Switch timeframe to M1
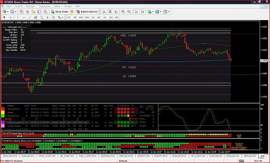Screen dimensions: 270x163 [69, 17]
